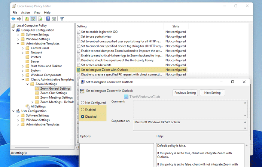This screenshot has height=167, width=262.
Task: Click the Comment box scroll down arrow
Action: (245, 115)
